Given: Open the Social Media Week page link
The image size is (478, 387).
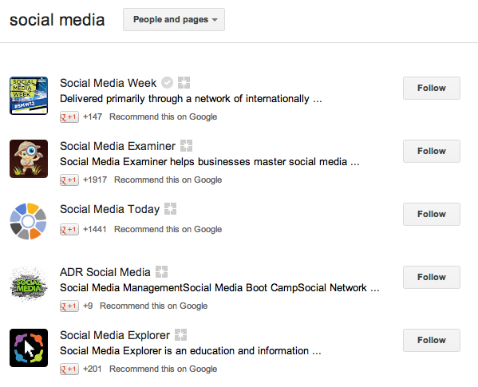Looking at the screenshot, I should click(108, 83).
